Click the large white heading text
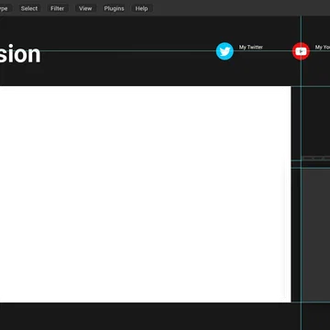This screenshot has height=330, width=330. click(20, 54)
